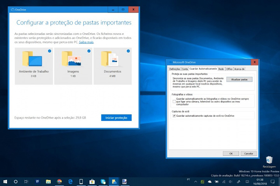This screenshot has width=280, height=186.
Task: Launch File Explorer from the taskbar
Action: 48,182
